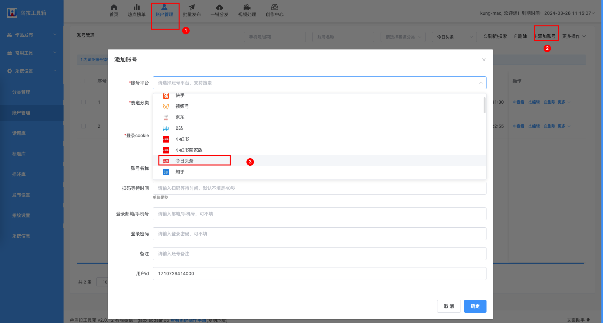The image size is (603, 323).
Task: Delete account in row 1
Action: point(549,102)
